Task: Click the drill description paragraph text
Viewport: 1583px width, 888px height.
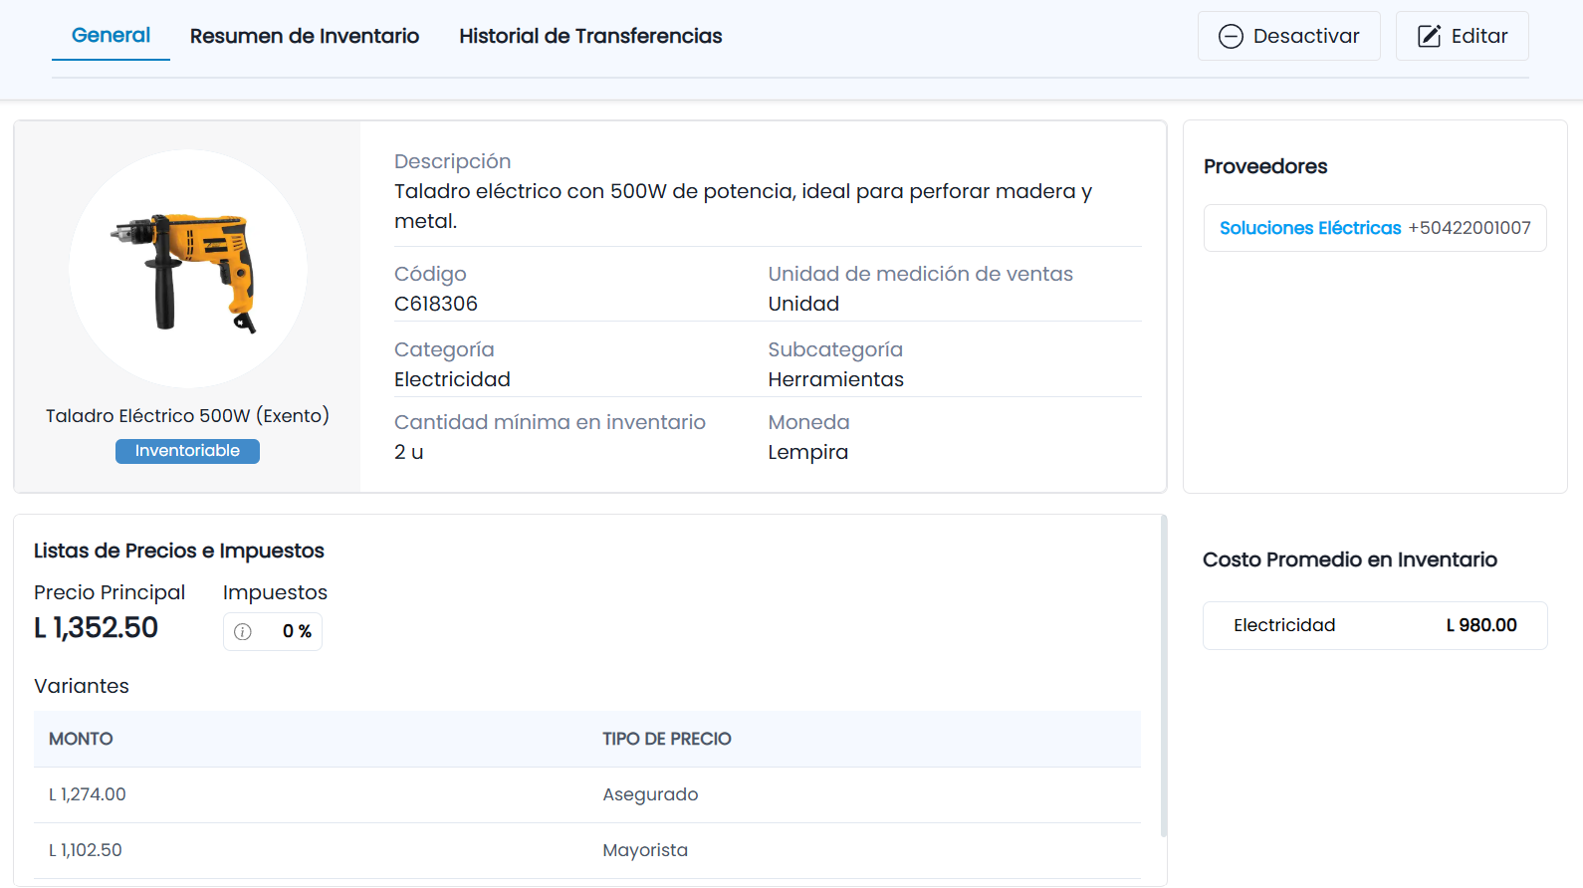Action: (743, 206)
